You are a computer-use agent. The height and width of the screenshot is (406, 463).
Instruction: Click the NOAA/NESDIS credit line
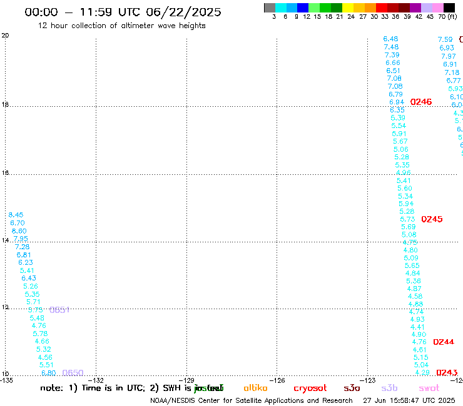tap(252, 401)
